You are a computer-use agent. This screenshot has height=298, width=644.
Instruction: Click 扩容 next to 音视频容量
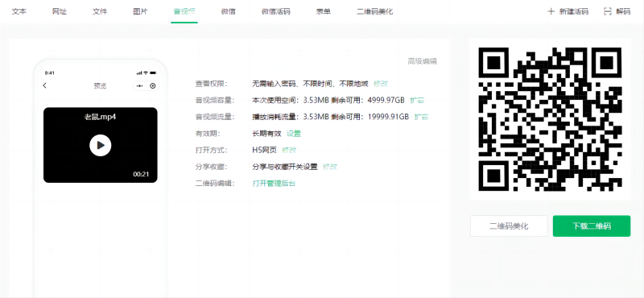[417, 100]
